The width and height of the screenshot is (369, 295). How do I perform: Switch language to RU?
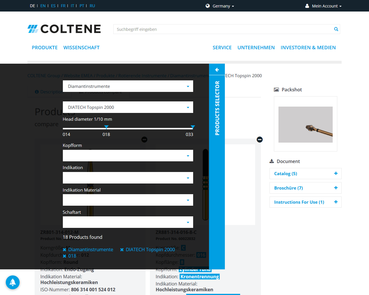tap(92, 6)
